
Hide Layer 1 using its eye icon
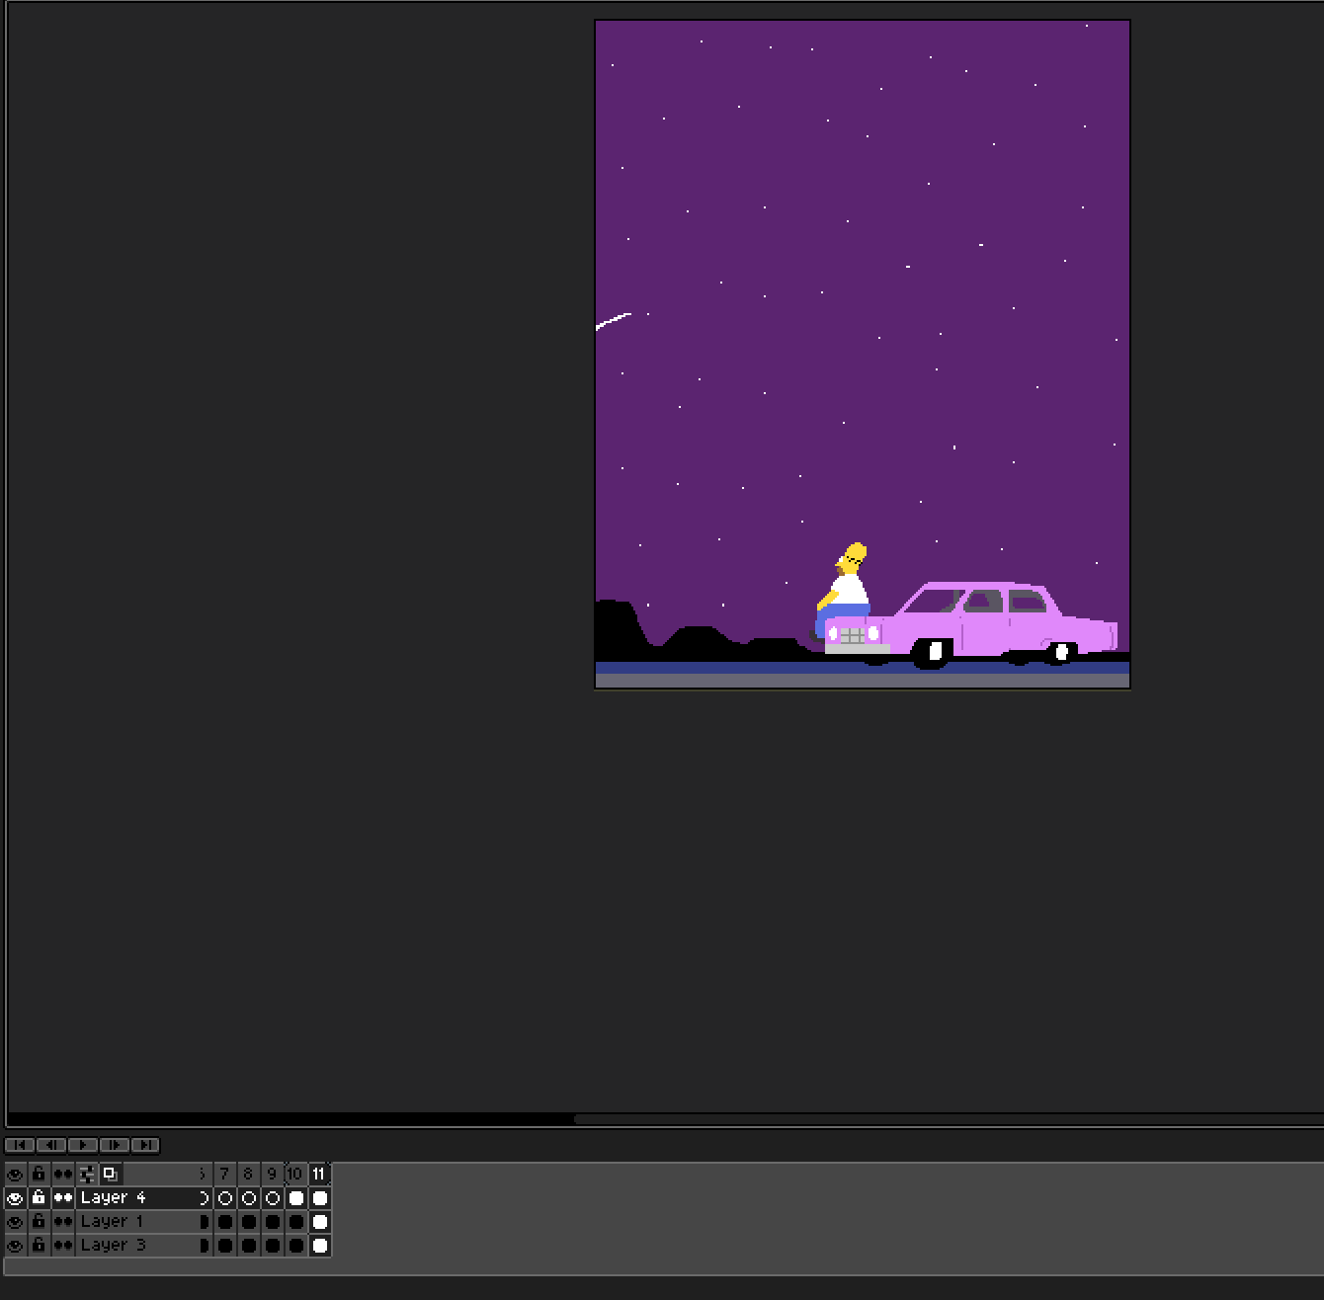(15, 1221)
